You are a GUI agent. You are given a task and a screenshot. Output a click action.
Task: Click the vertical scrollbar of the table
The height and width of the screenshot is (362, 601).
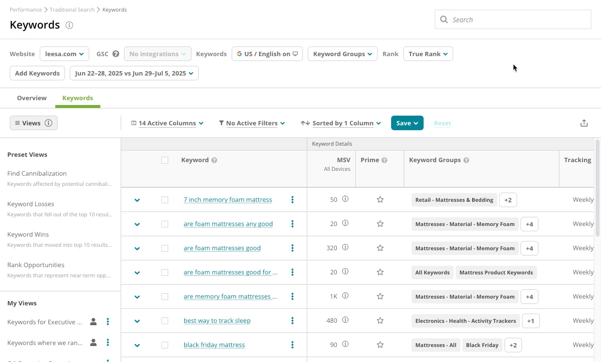[597, 189]
